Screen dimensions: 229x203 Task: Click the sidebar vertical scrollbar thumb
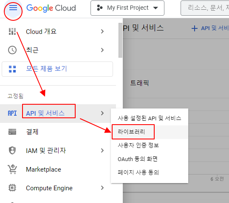click(120, 40)
